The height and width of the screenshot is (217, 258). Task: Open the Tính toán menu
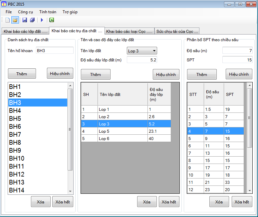tap(48, 12)
